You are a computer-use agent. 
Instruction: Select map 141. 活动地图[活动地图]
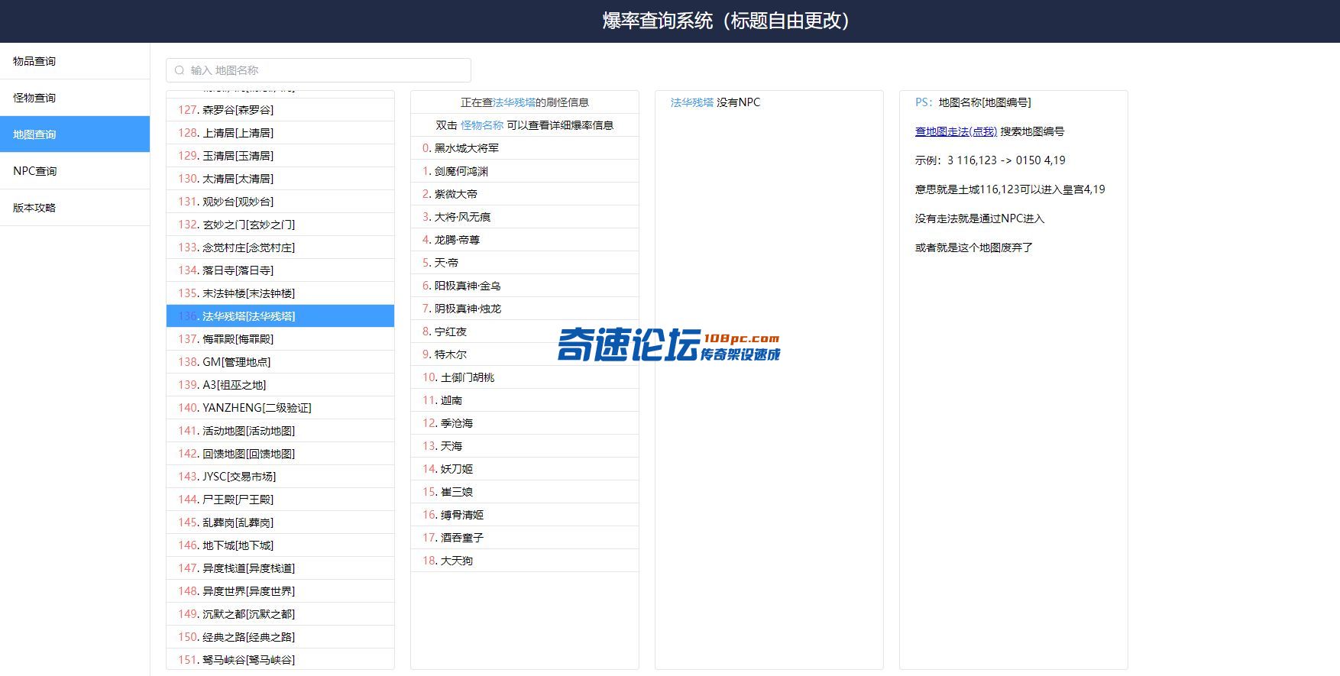tap(280, 431)
